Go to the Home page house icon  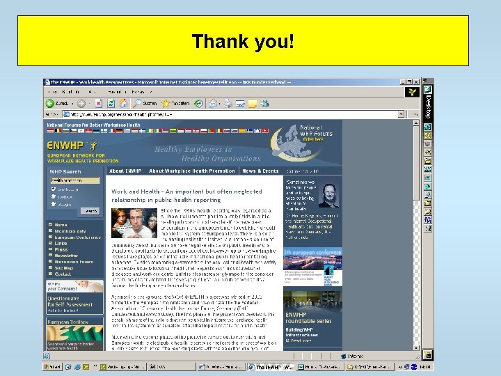pos(123,103)
